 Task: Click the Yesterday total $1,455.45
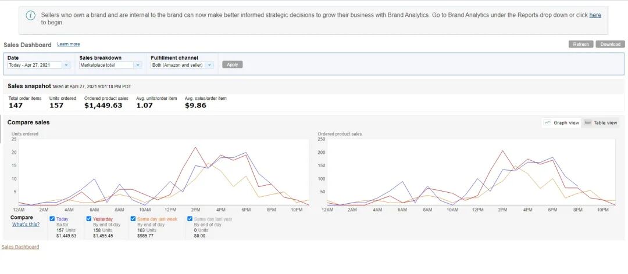tap(103, 236)
